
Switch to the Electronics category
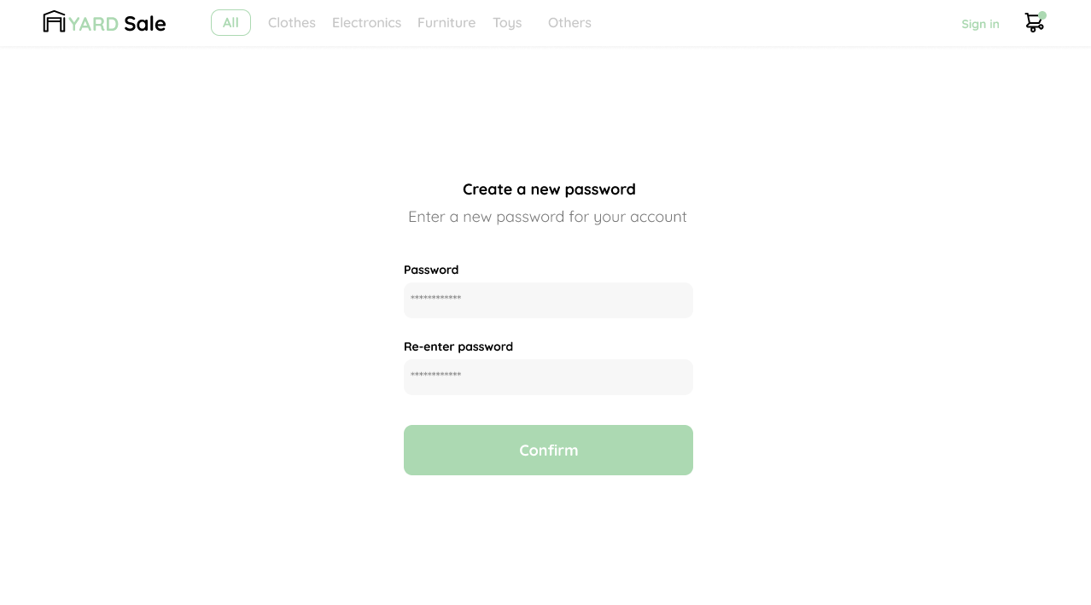point(366,23)
